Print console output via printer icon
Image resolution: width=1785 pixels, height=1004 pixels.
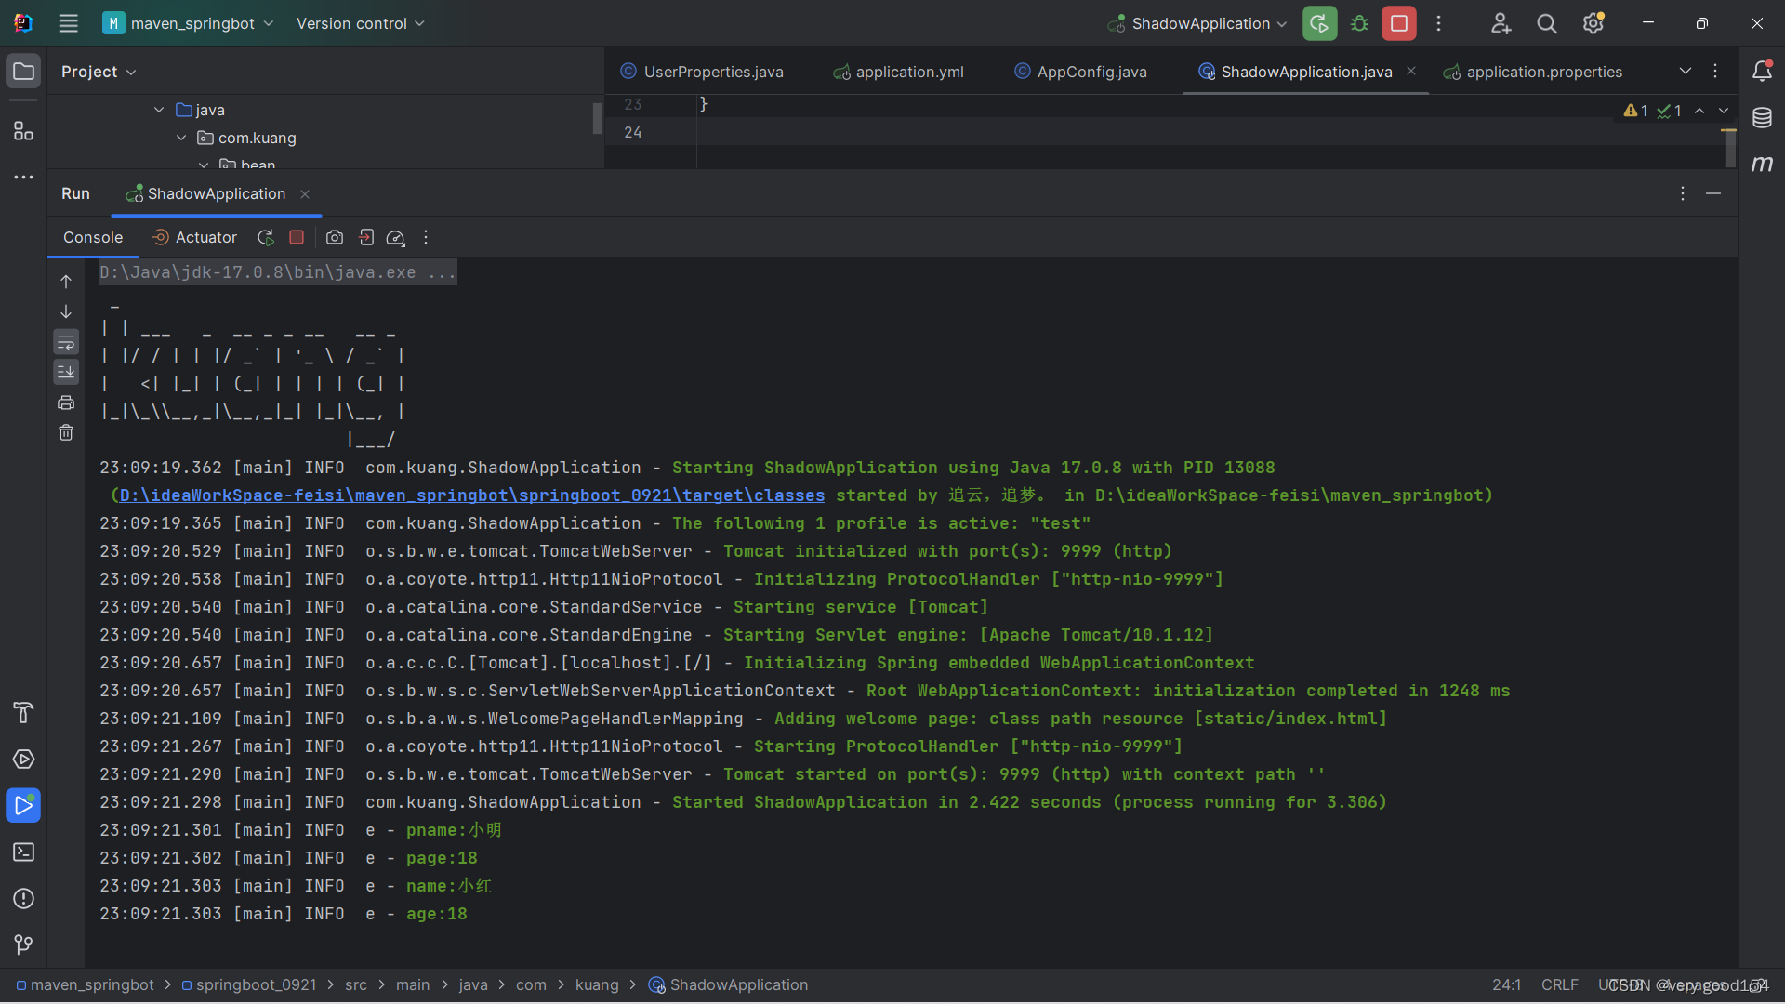click(65, 403)
